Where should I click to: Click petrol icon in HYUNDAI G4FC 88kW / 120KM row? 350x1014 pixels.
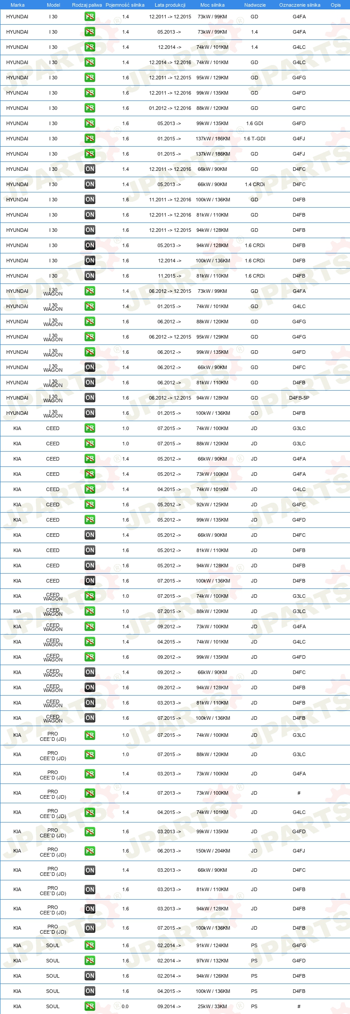pos(90,108)
